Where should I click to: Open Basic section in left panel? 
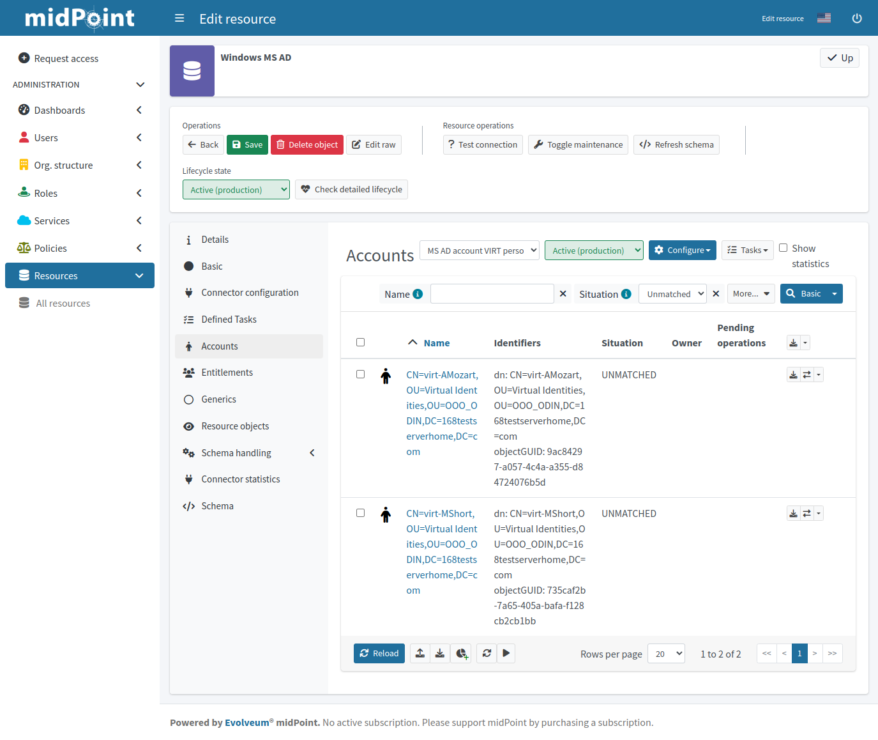(x=249, y=266)
